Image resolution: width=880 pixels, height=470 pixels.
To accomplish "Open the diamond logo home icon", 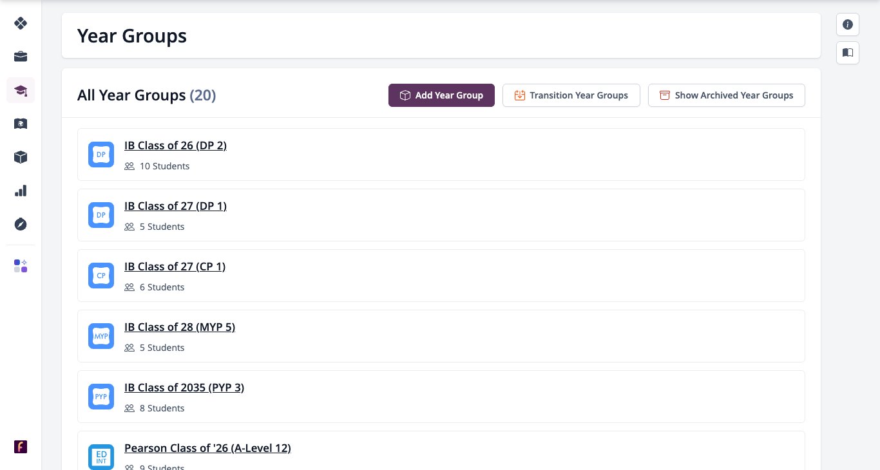I will [21, 23].
